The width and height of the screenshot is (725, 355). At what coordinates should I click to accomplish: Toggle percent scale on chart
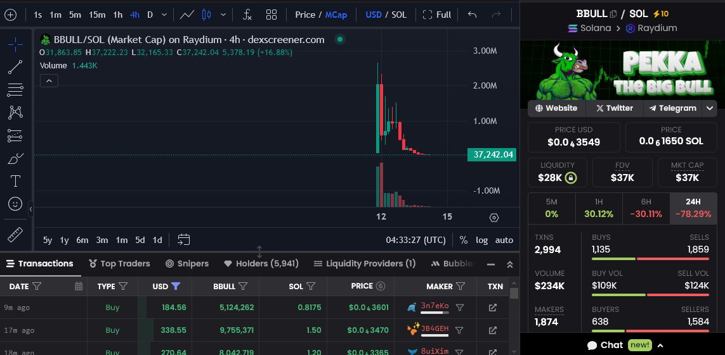pyautogui.click(x=463, y=240)
